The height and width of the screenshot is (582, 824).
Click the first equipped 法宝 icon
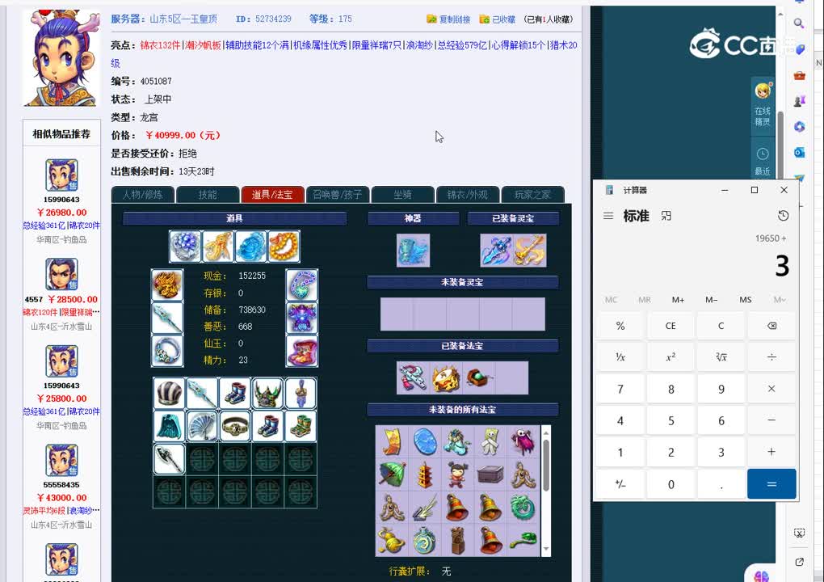pyautogui.click(x=413, y=377)
